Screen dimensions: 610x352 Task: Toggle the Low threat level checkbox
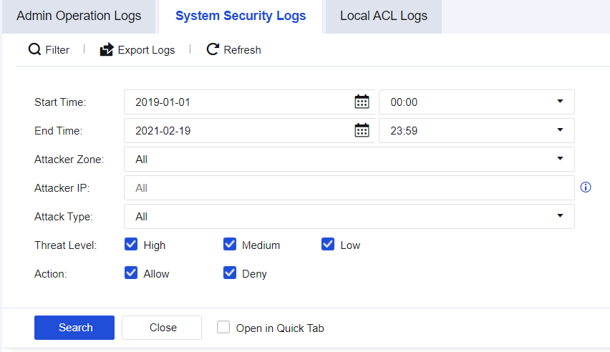(328, 245)
